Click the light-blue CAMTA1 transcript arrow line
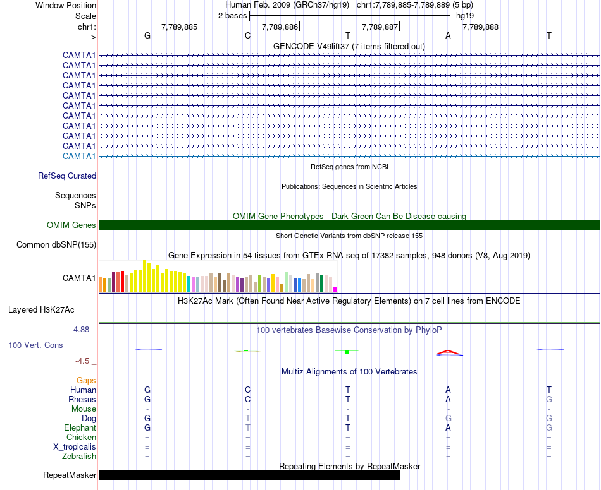Viewport: 601px width, 490px height. pos(349,156)
